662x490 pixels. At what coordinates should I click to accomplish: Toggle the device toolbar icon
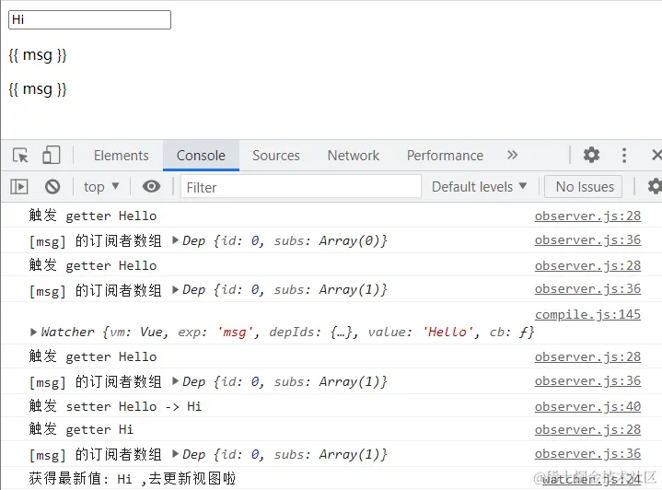pos(51,155)
